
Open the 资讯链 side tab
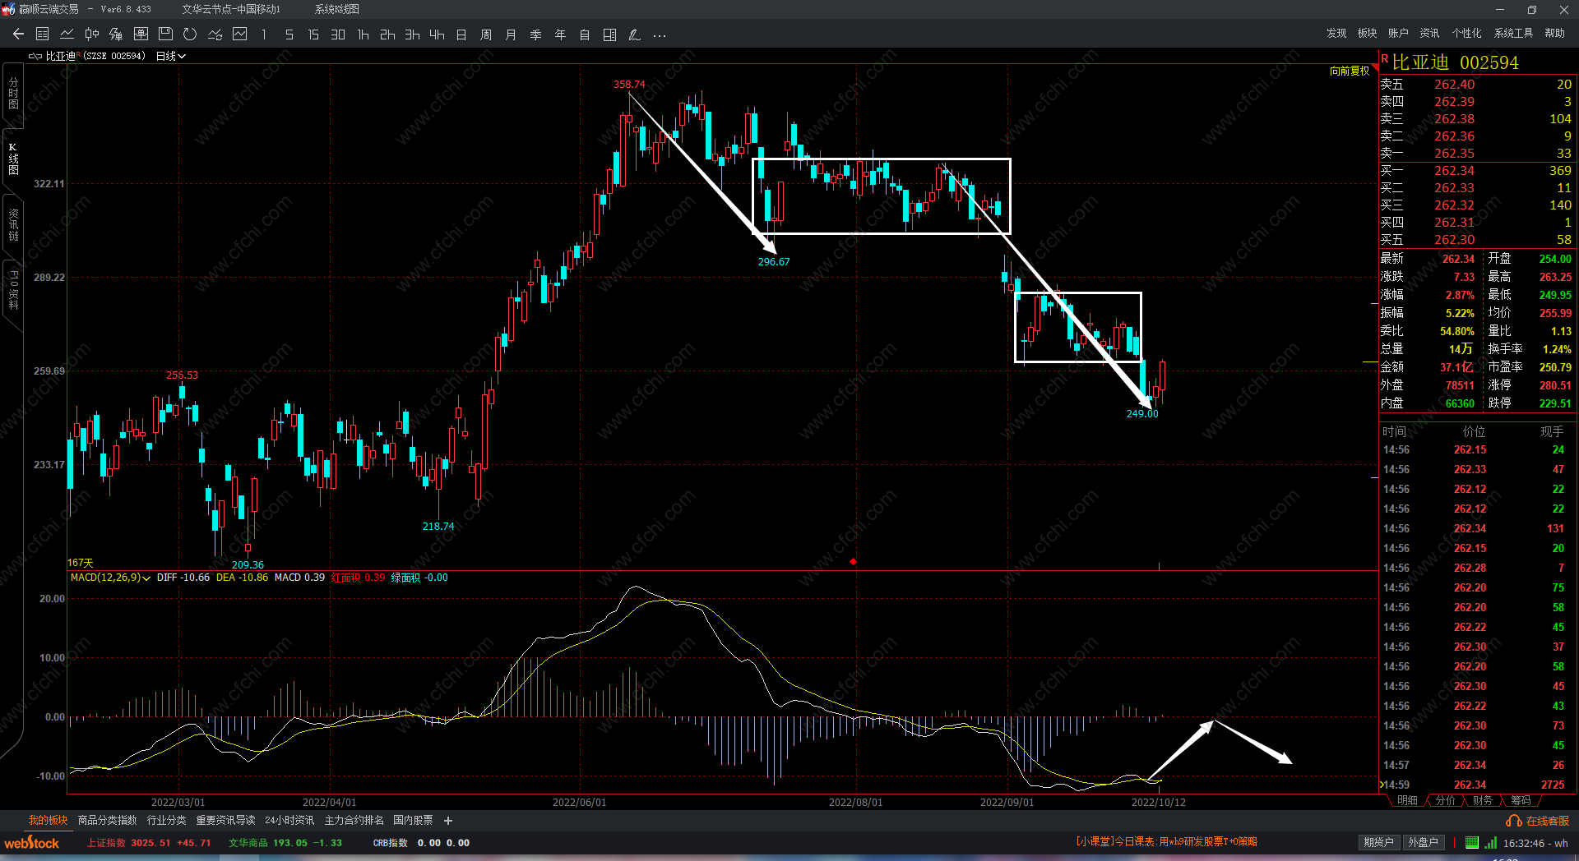13,224
